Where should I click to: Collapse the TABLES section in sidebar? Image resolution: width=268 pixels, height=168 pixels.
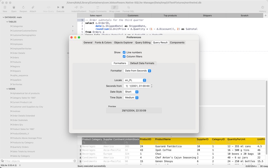point(7,22)
